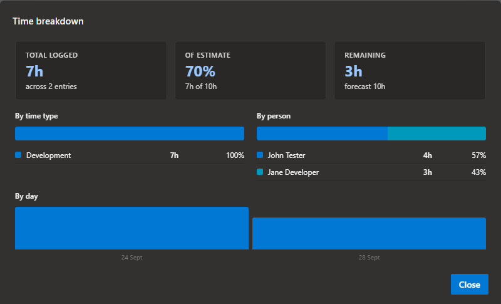Select the 24 Sept bar in chart
The image size is (501, 304).
click(x=132, y=228)
